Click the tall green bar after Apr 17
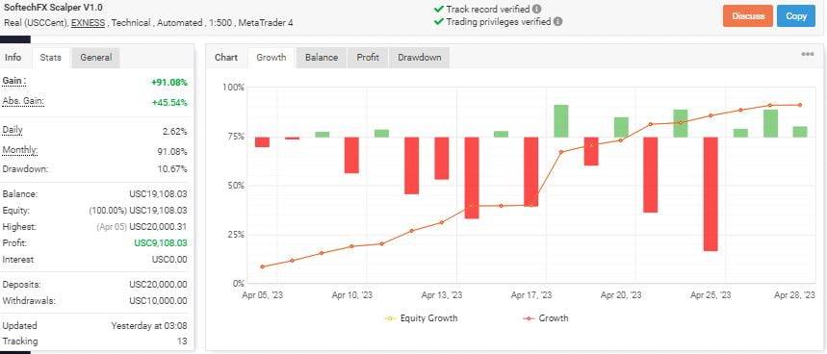This screenshot has height=354, width=827. pos(561,121)
